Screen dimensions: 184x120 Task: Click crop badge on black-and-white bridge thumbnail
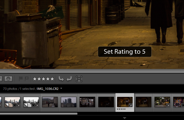pos(32,105)
